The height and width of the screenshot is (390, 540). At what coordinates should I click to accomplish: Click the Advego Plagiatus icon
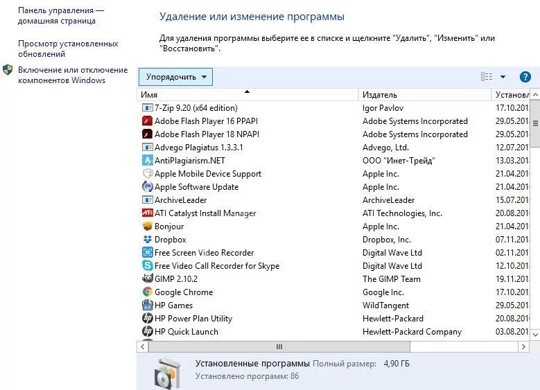pos(148,148)
